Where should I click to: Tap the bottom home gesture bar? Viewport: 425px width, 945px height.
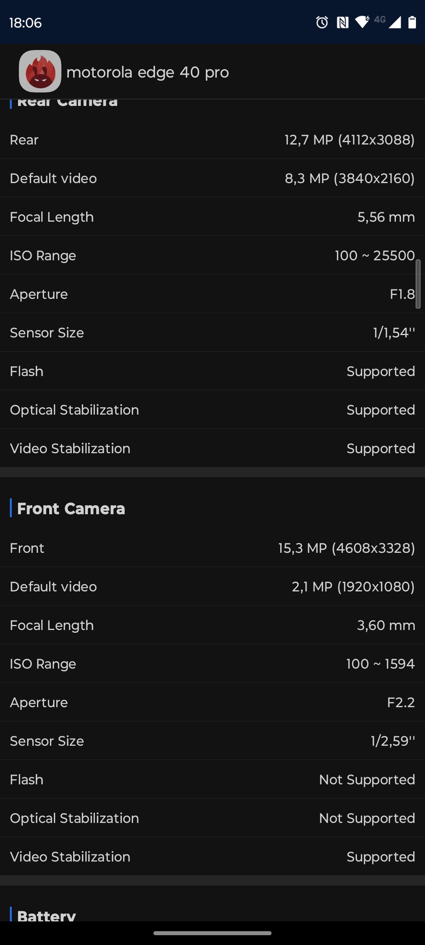click(x=212, y=933)
